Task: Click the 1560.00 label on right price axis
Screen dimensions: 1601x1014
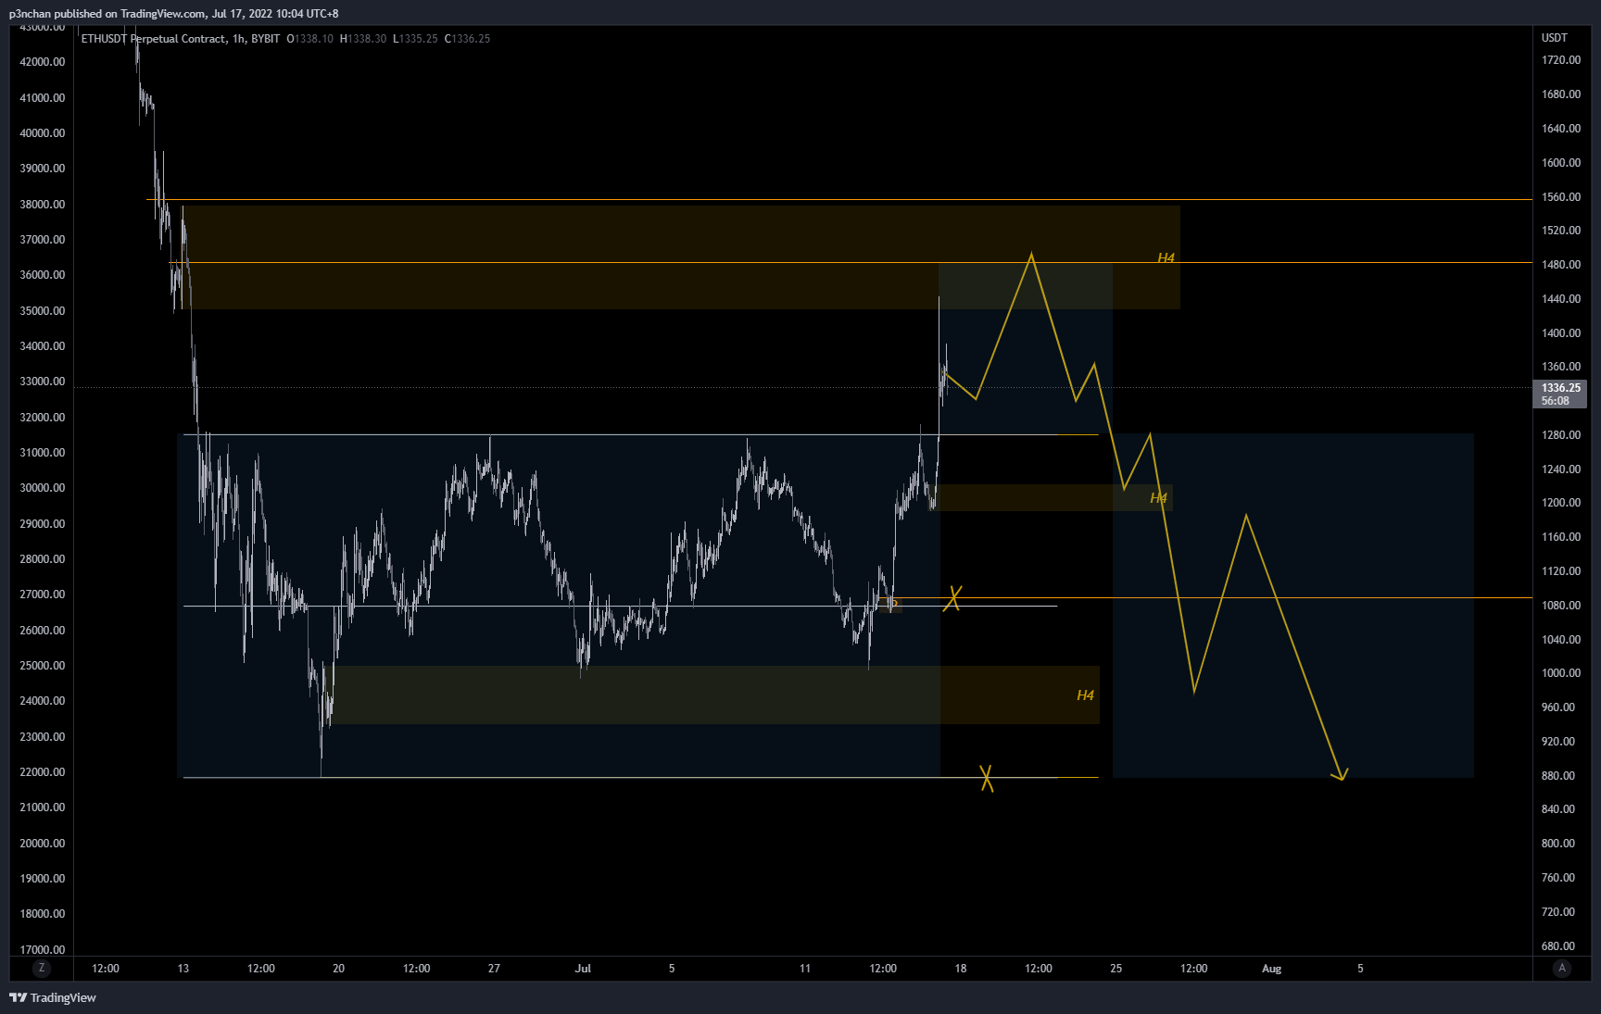Action: point(1560,197)
